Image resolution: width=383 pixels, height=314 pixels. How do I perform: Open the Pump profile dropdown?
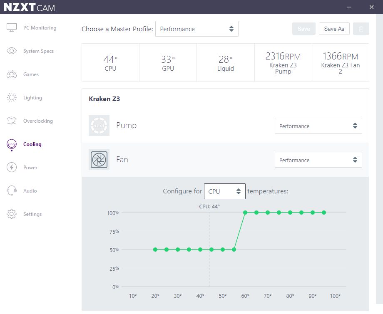318,126
